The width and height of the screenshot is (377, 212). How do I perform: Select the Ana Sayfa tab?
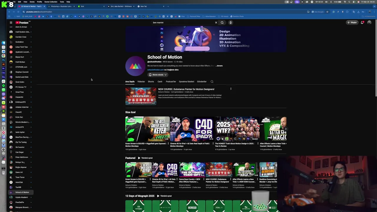130,82
